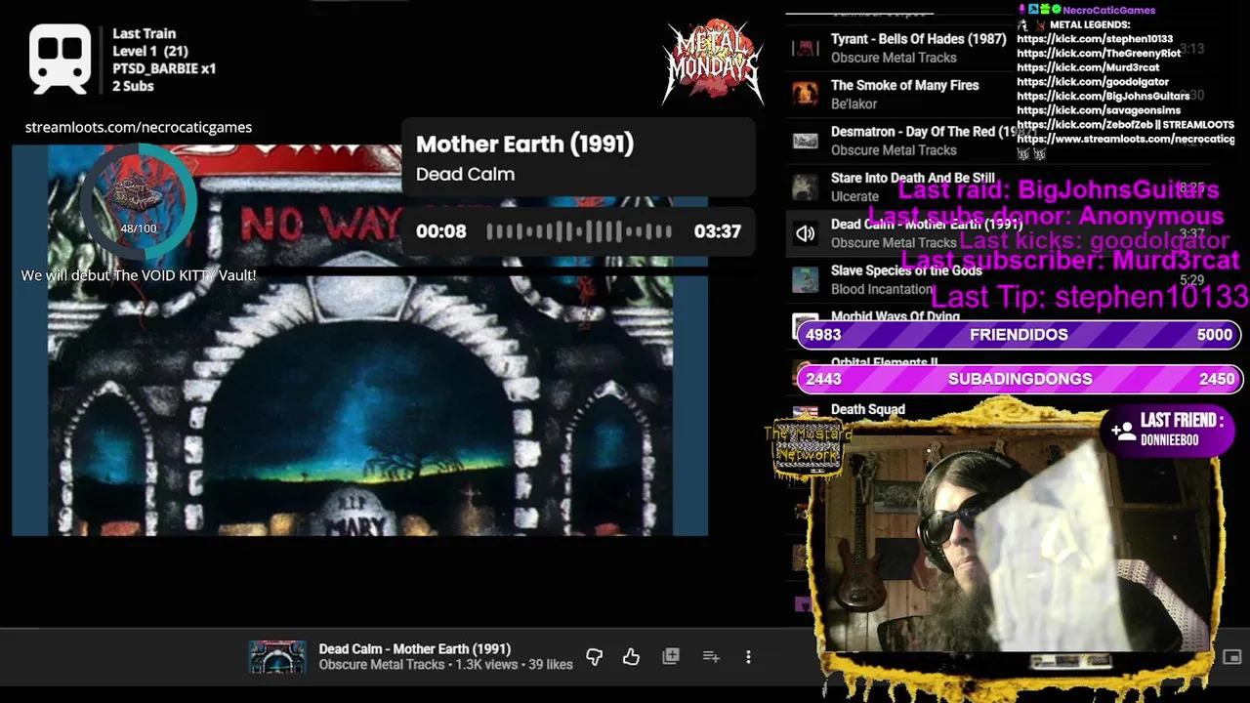Open streamloots.com/necrocaticgames link
The height and width of the screenshot is (703, 1250).
tap(138, 127)
